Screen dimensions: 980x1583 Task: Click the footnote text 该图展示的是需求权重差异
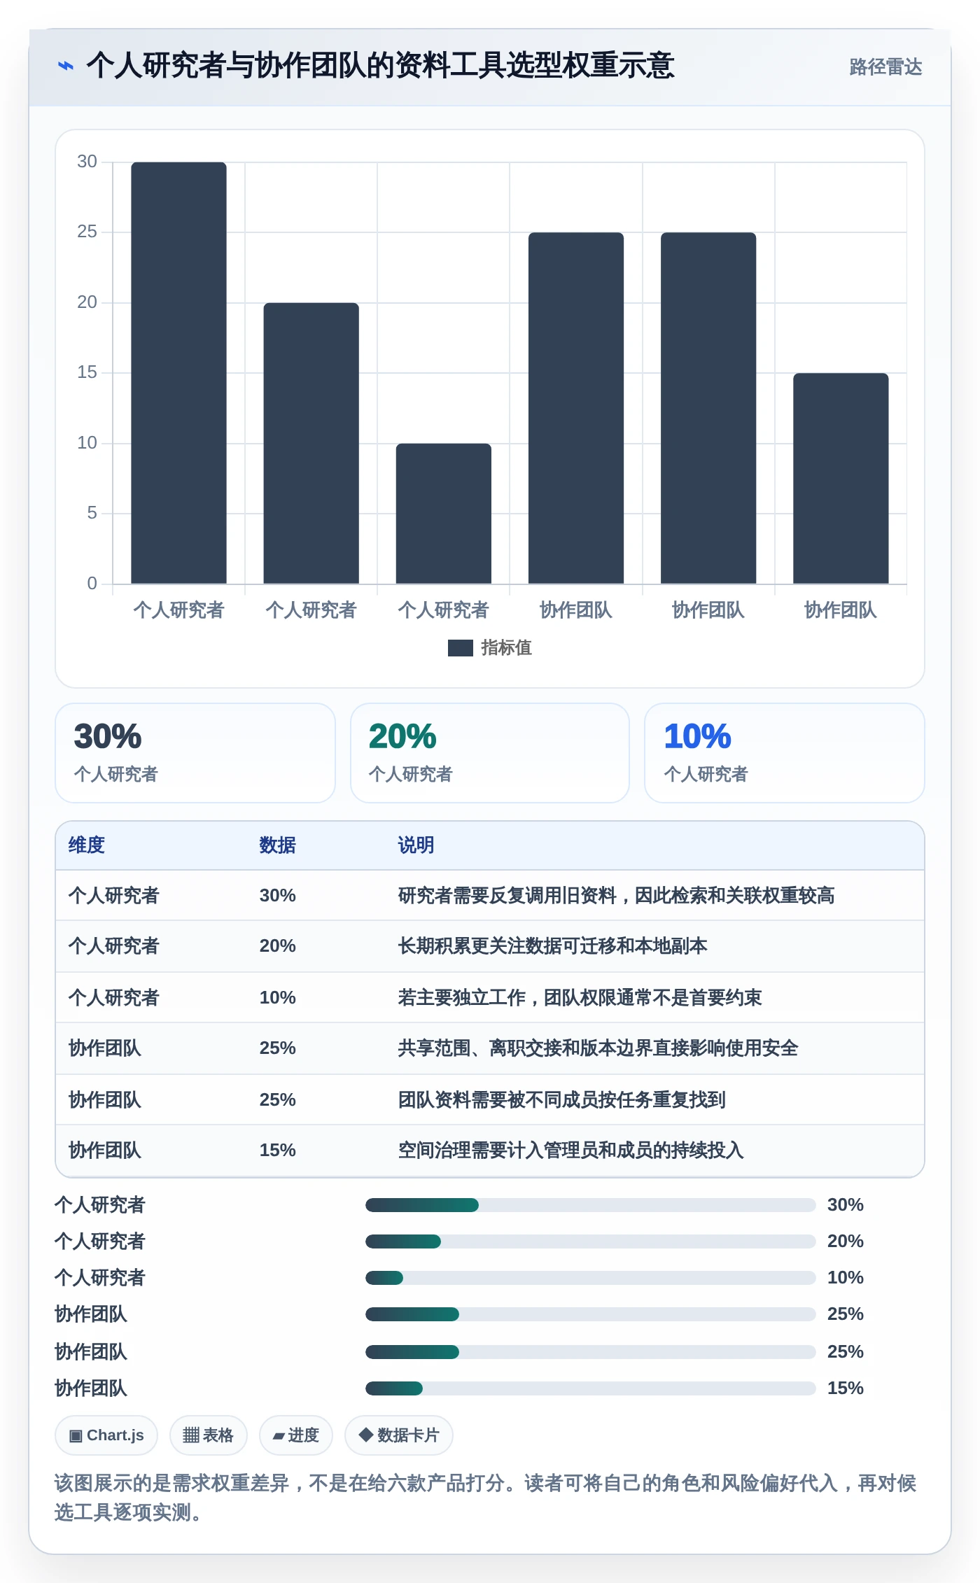(171, 1484)
